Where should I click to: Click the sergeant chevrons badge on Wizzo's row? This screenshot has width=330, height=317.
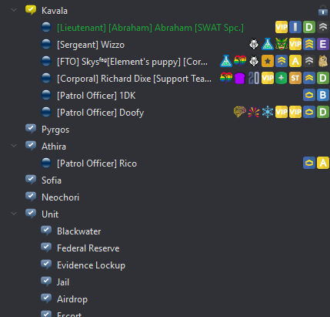(x=309, y=44)
